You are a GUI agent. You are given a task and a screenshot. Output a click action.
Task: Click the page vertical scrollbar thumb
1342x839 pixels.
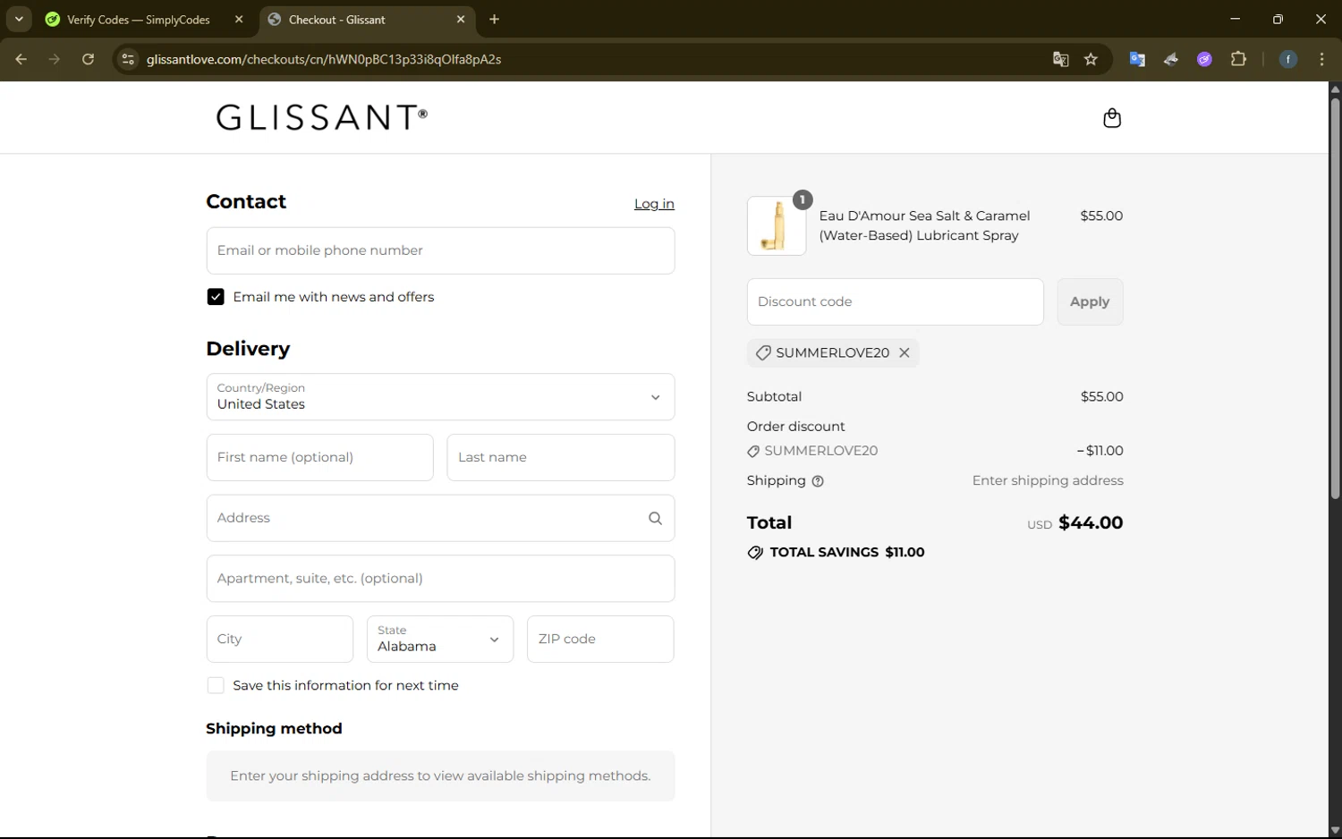tap(1335, 297)
